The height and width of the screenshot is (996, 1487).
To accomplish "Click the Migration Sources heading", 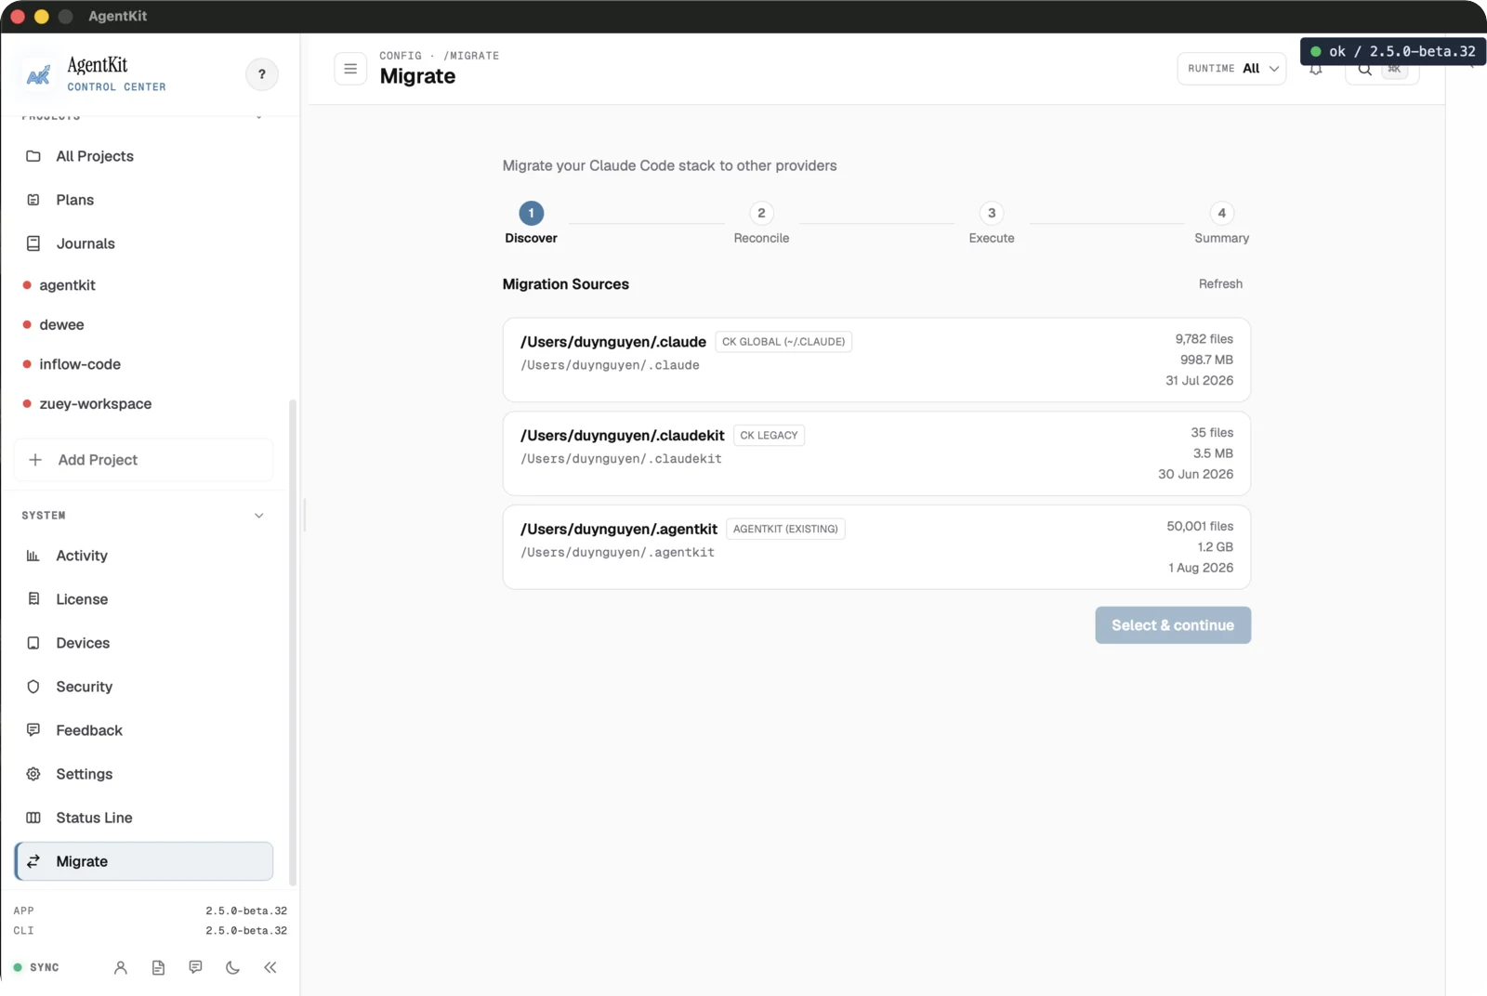I will coord(566,284).
